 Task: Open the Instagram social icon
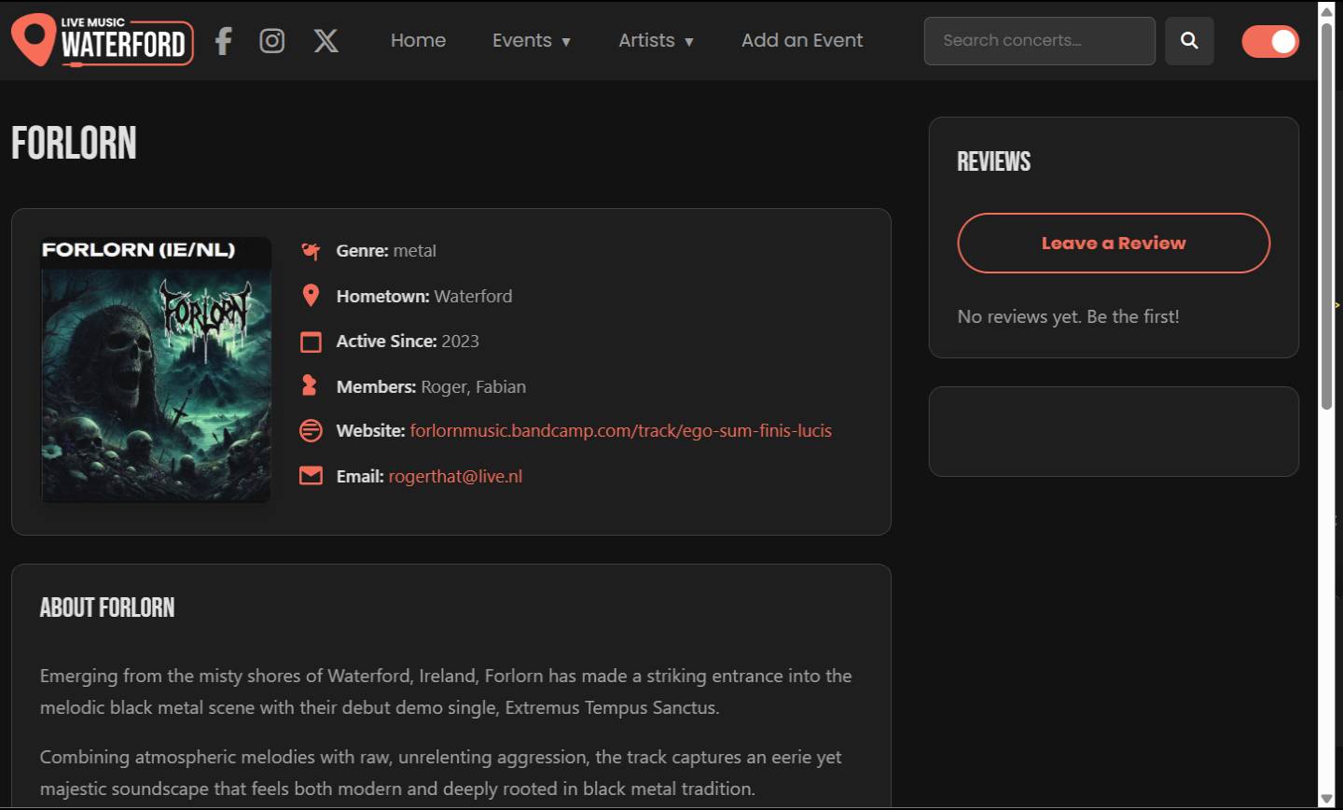271,41
